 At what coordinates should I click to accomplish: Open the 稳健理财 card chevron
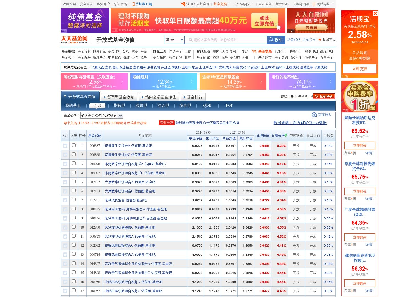tap(192, 81)
